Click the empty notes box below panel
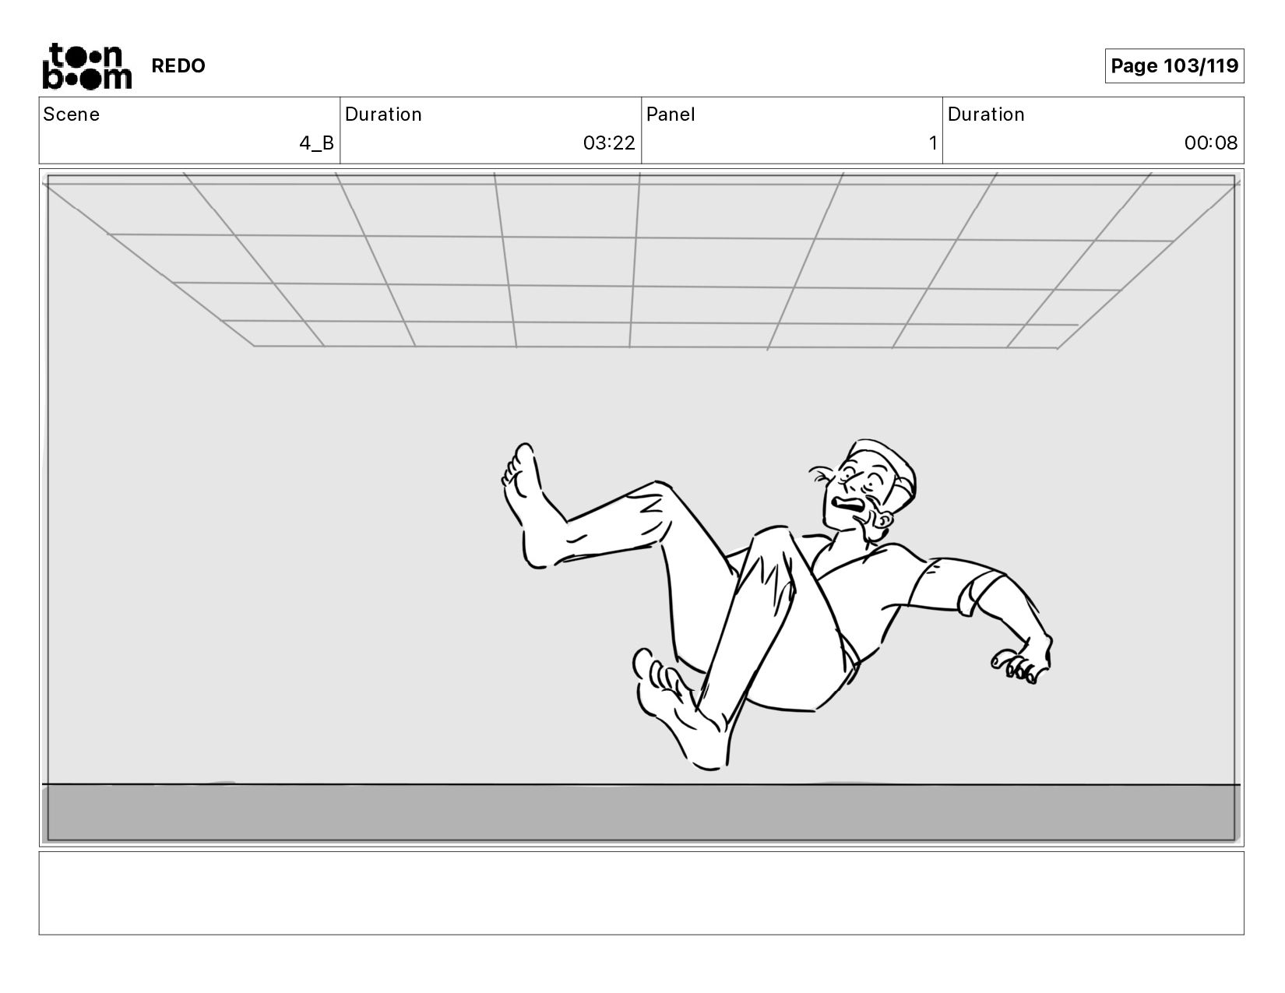Image resolution: width=1285 pixels, height=993 pixels. [x=641, y=893]
